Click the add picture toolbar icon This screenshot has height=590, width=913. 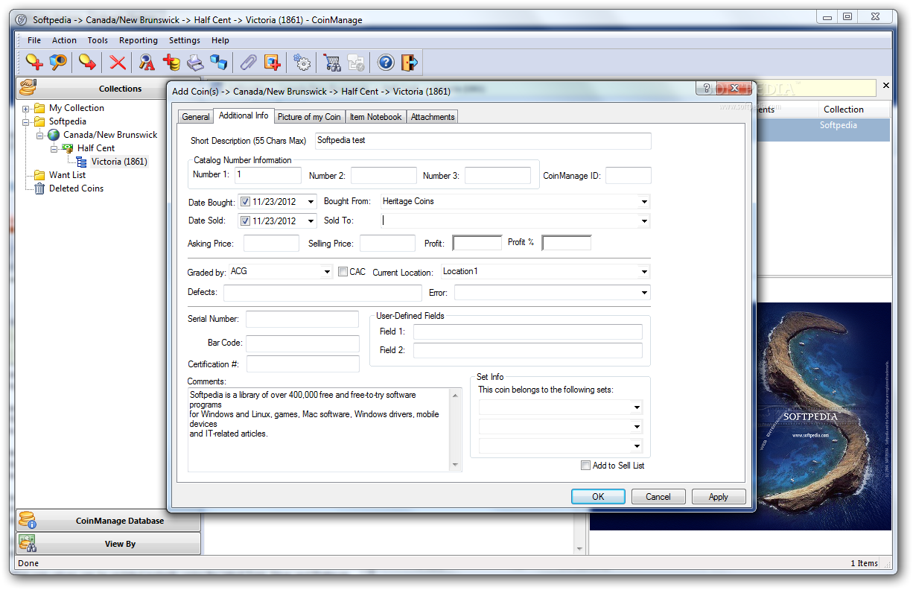[273, 62]
